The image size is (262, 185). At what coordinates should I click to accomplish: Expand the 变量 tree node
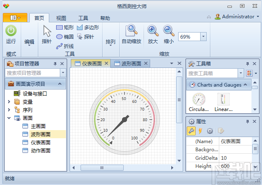pos(9,102)
